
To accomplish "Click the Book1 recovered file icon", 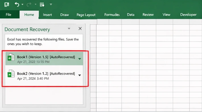I will coord(11,57).
